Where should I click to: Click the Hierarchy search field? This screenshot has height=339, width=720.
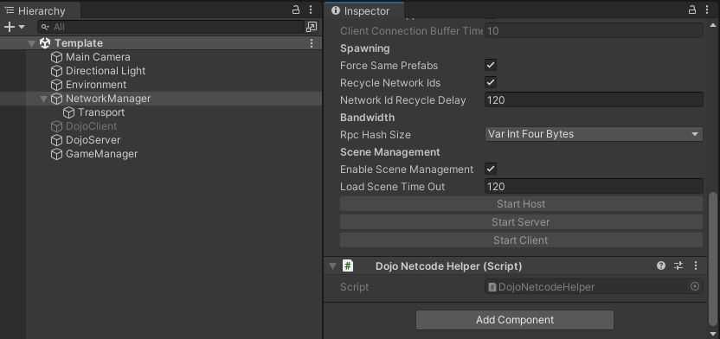point(170,27)
